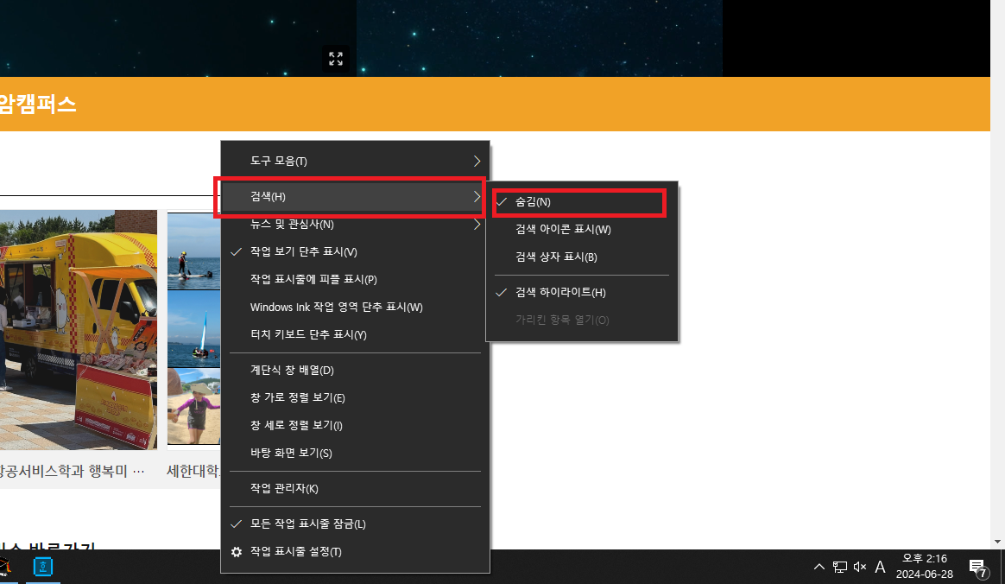Click the IME language indicator A
The width and height of the screenshot is (1005, 584).
click(x=881, y=568)
